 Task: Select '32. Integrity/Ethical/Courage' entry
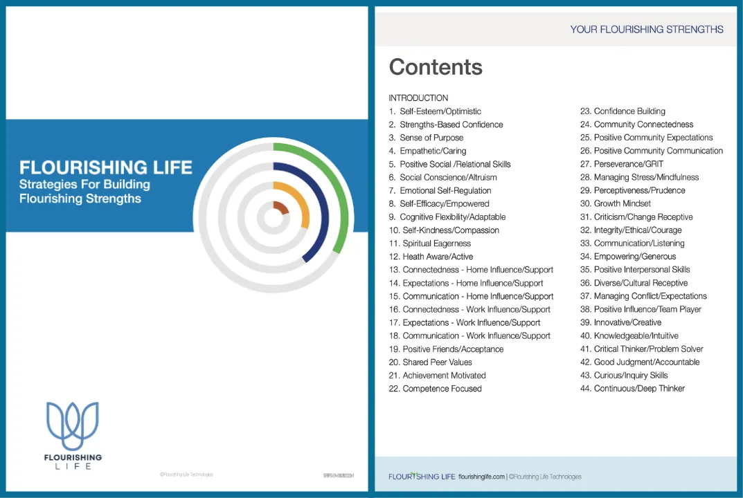click(632, 230)
